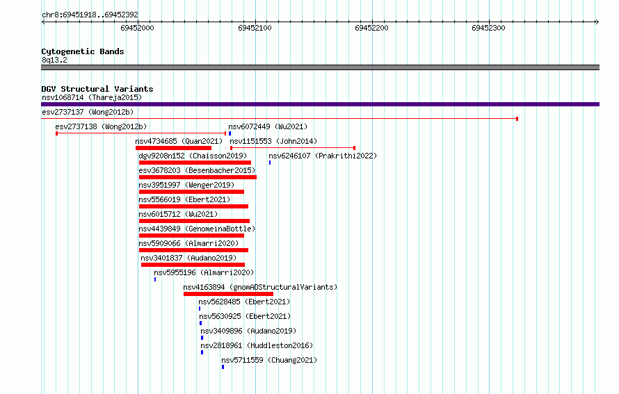The image size is (619, 394).
Task: Click the nsv5955196 blue marker
Action: click(x=155, y=279)
